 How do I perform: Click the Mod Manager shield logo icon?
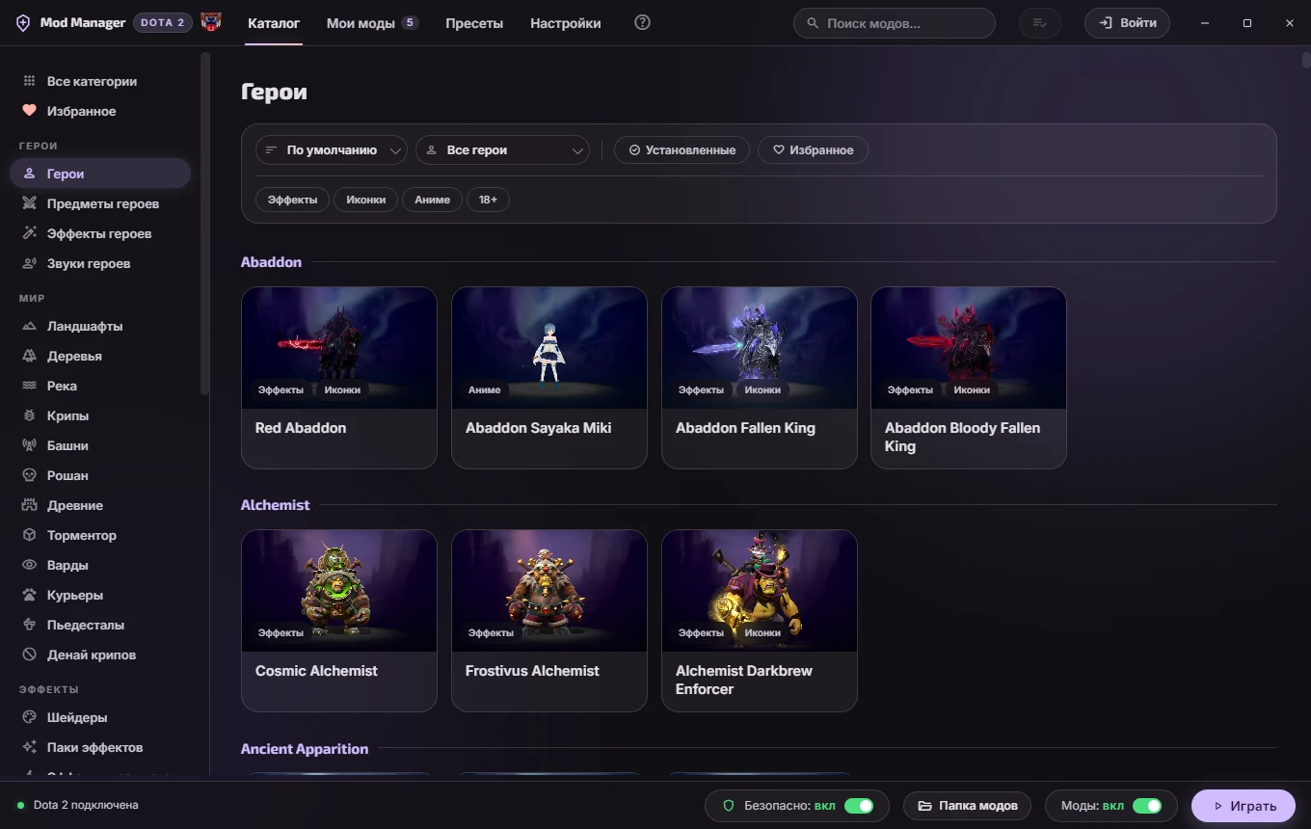click(x=23, y=23)
